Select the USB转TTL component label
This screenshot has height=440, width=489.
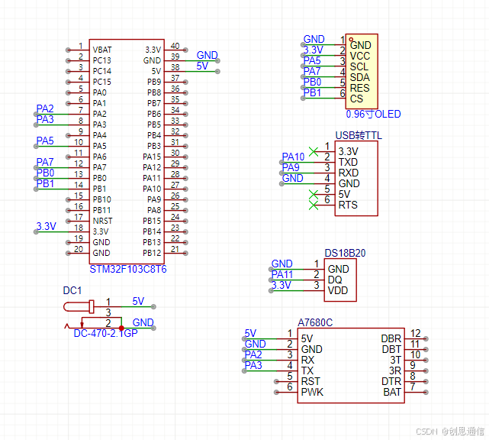click(x=359, y=135)
